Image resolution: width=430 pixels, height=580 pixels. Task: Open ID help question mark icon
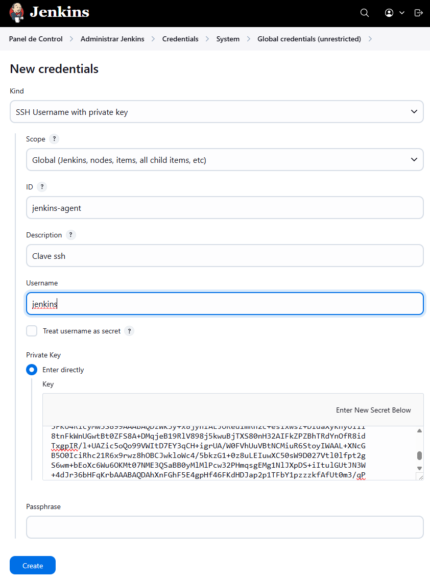pos(42,187)
